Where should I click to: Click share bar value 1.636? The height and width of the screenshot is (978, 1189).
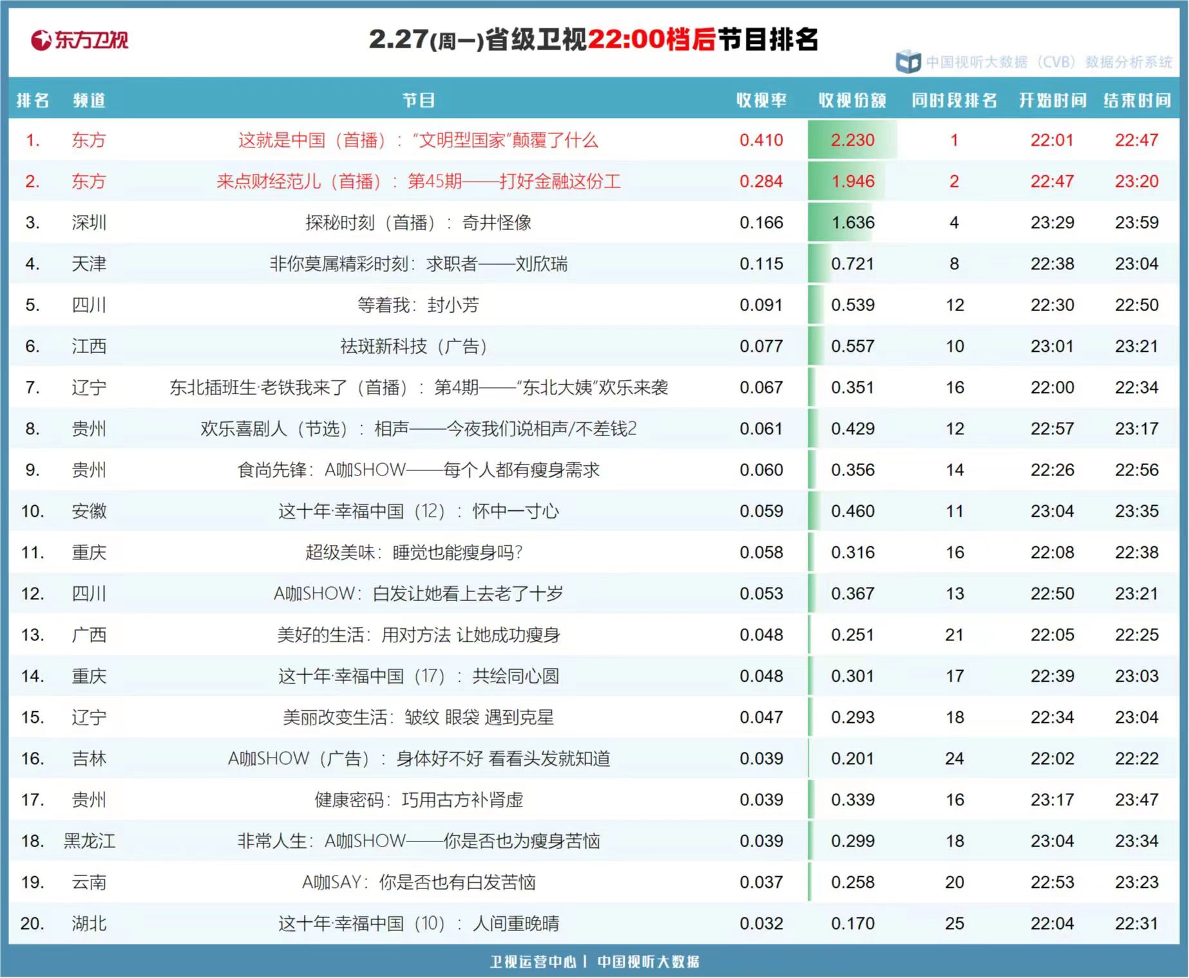point(853,222)
